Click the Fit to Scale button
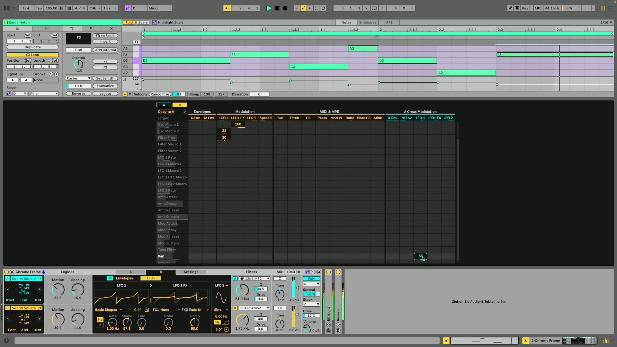 coord(105,36)
